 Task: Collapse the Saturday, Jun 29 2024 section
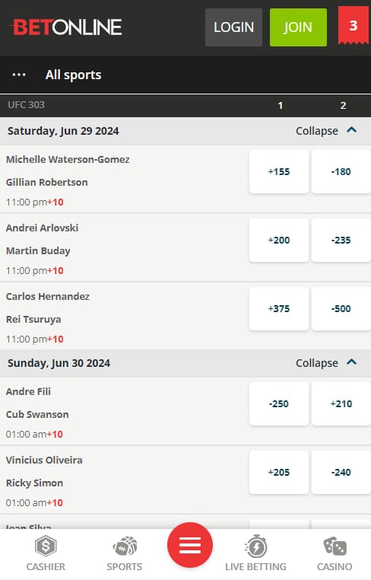(326, 131)
